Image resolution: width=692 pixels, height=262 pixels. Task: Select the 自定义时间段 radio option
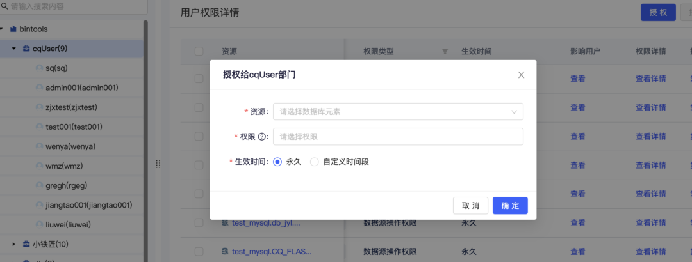pyautogui.click(x=314, y=162)
